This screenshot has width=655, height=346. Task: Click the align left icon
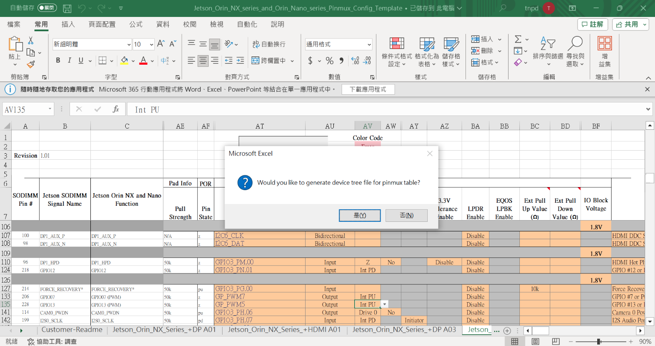coord(192,61)
